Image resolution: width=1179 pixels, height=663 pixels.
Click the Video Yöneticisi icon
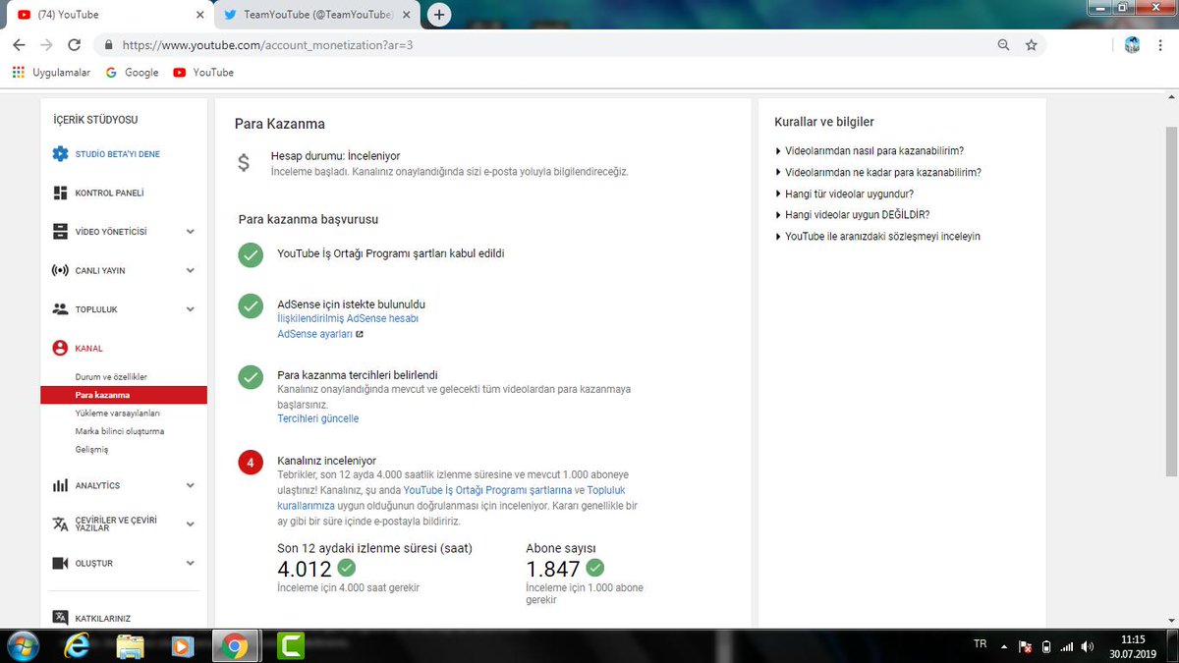[x=60, y=232]
